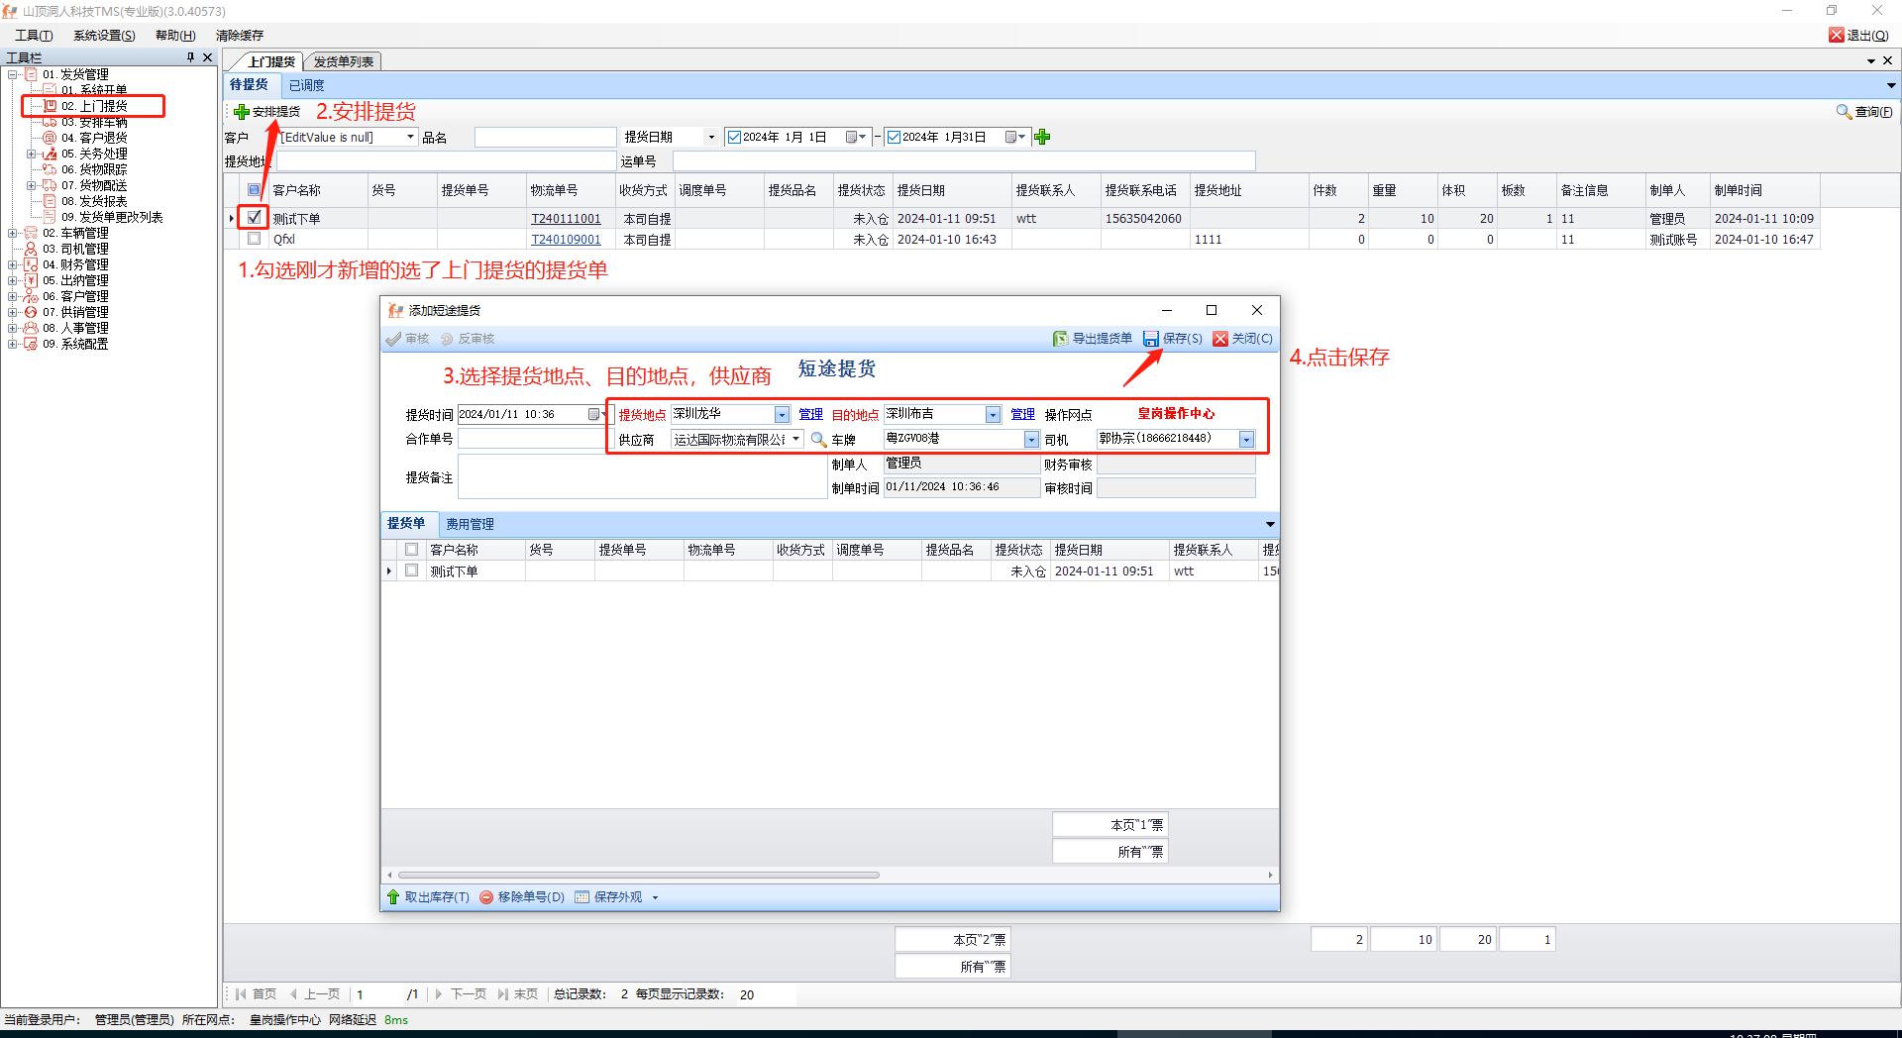Open the 提货地点 dropdown showing 深圳龙华
The image size is (1902, 1038).
click(782, 415)
